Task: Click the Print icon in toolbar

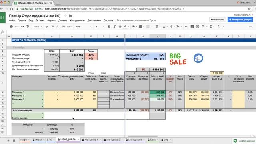Action: pyautogui.click(x=11, y=26)
